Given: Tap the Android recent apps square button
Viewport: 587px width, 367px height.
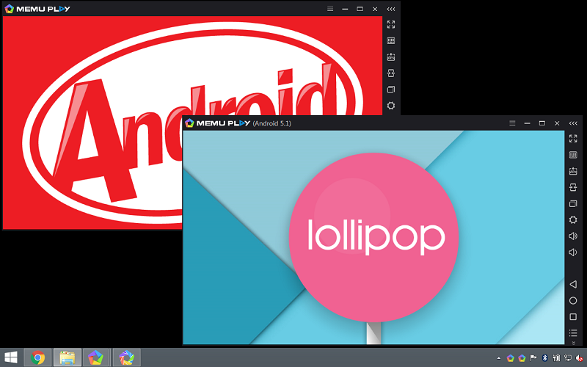Looking at the screenshot, I should coord(573,317).
